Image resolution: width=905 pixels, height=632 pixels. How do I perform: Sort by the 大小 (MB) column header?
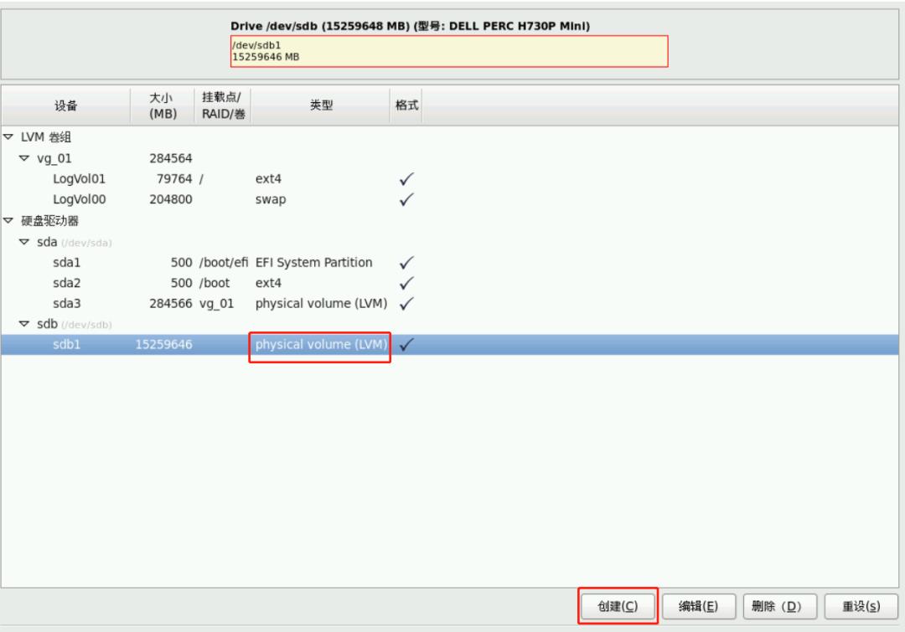point(163,105)
